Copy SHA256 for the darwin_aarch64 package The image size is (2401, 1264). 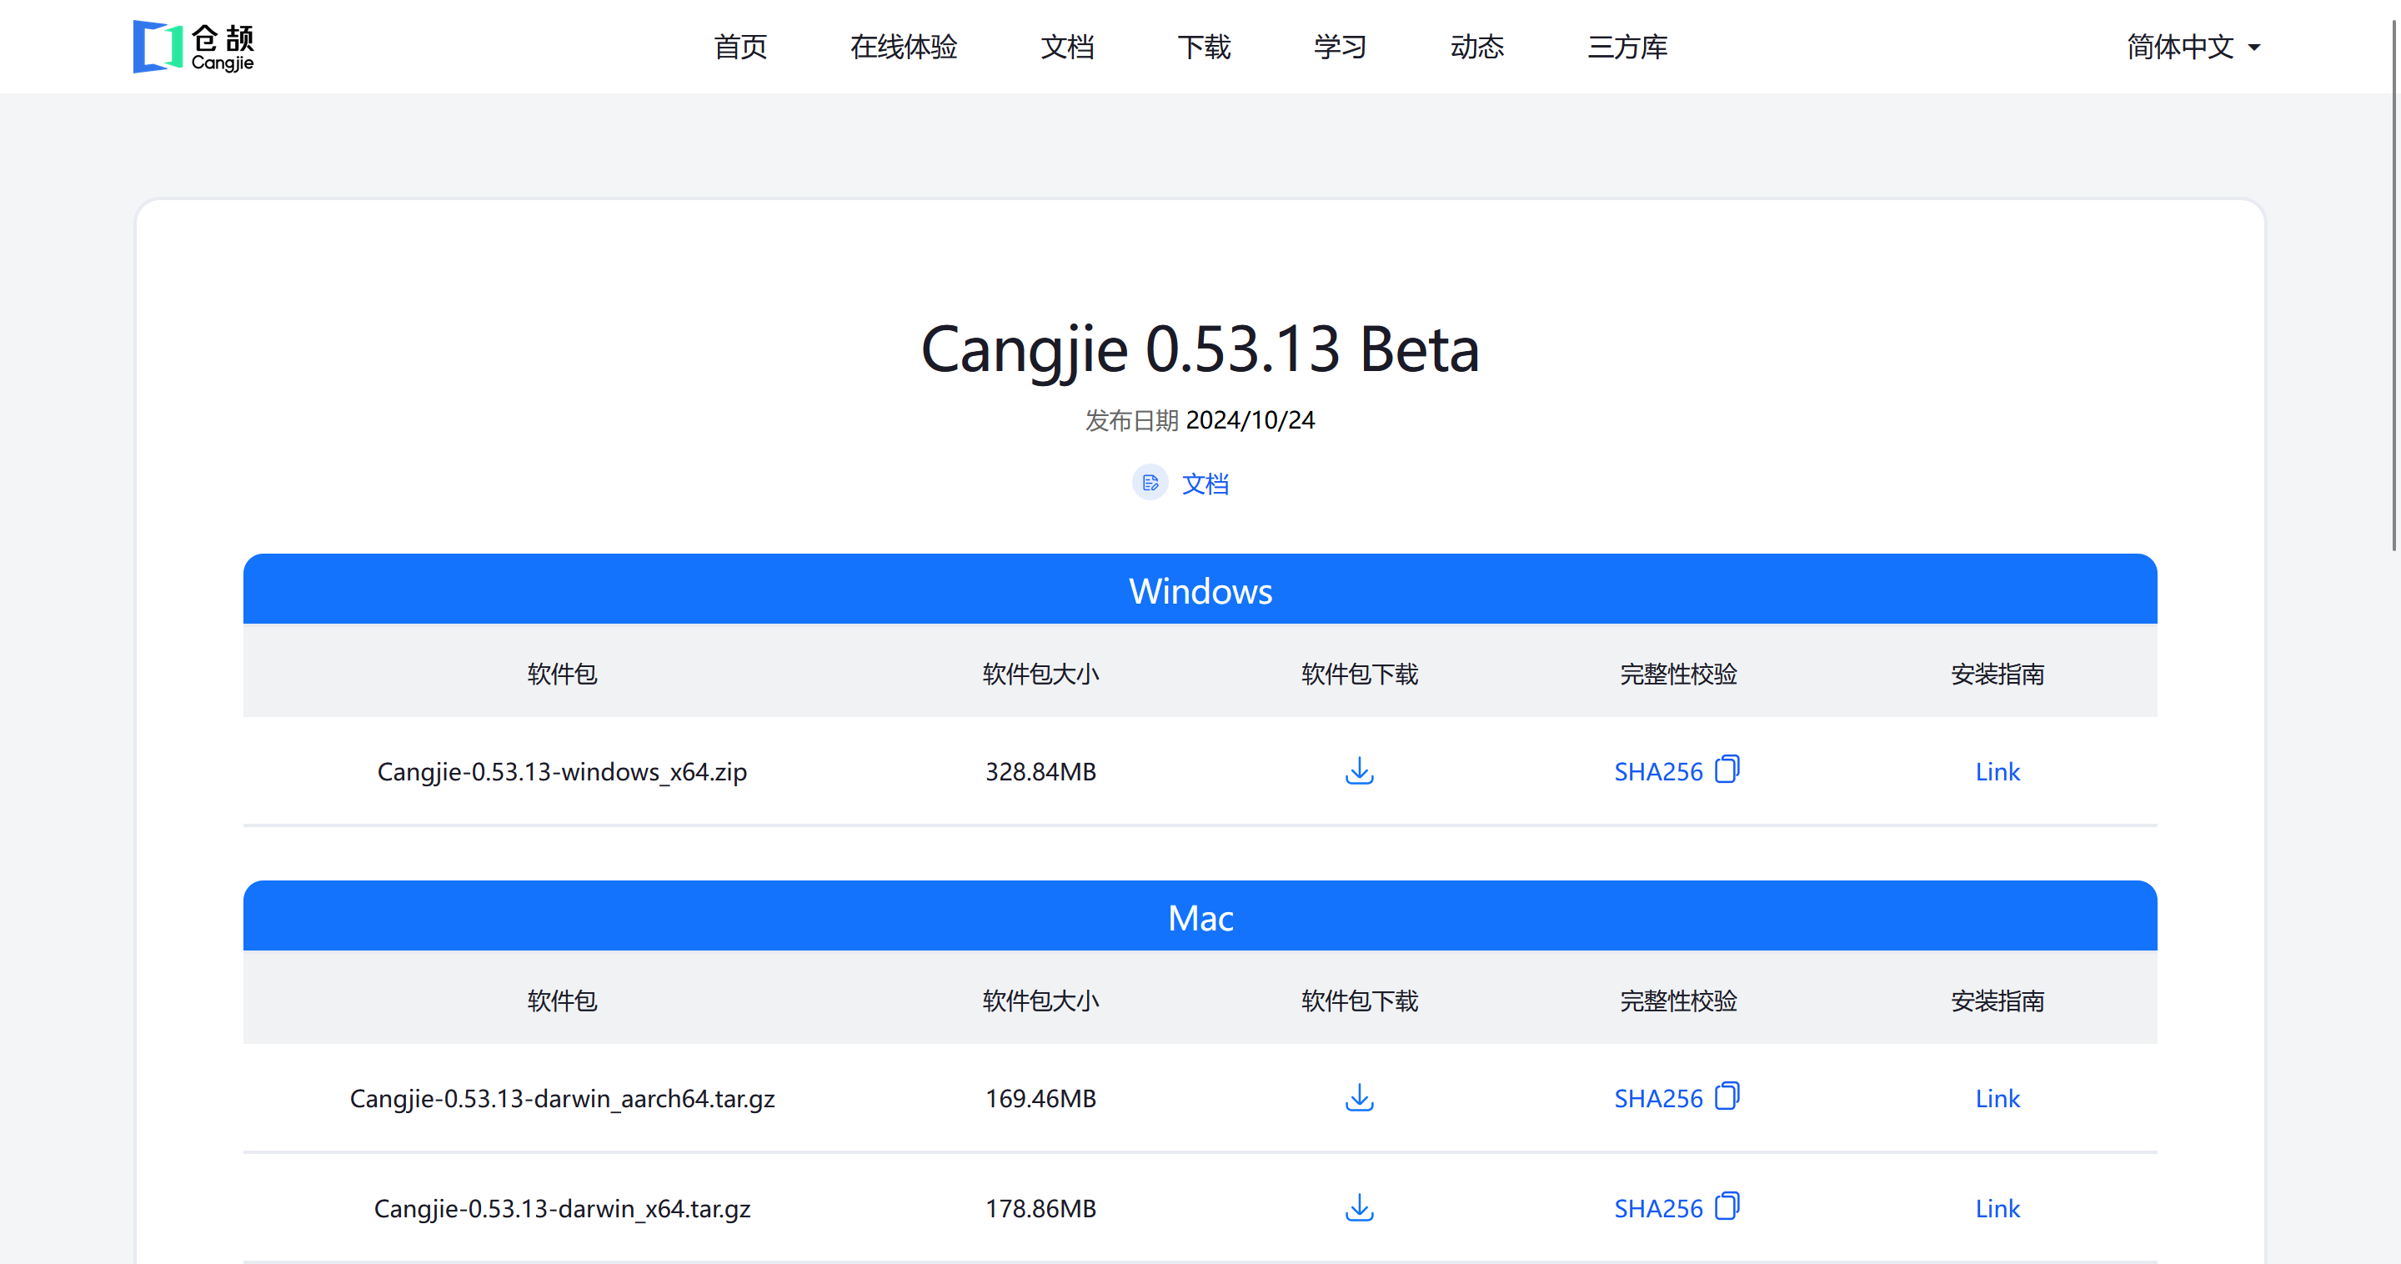pos(1727,1096)
